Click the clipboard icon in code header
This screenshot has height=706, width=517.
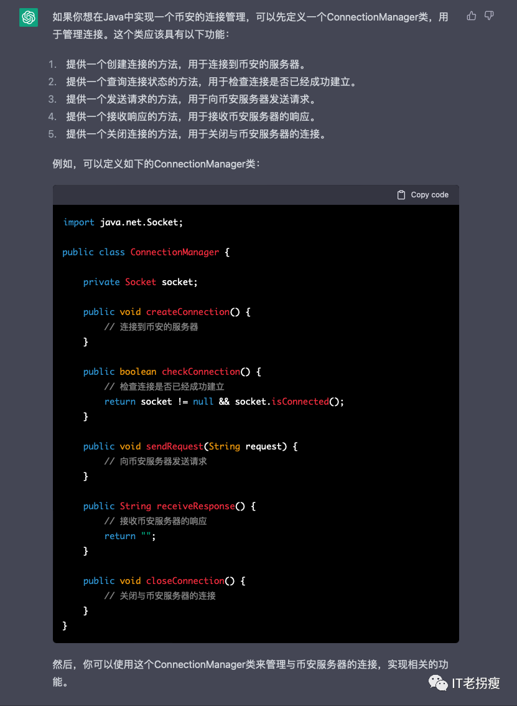click(401, 194)
